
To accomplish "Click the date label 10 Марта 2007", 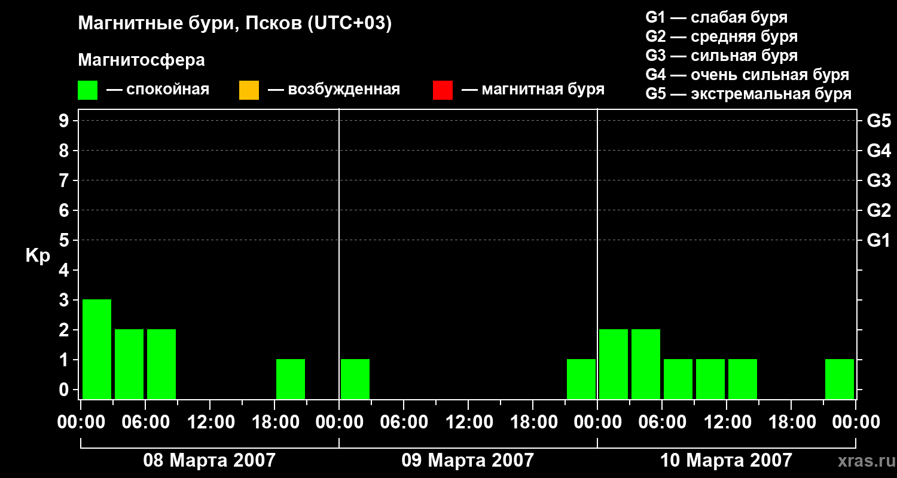I will pos(726,460).
